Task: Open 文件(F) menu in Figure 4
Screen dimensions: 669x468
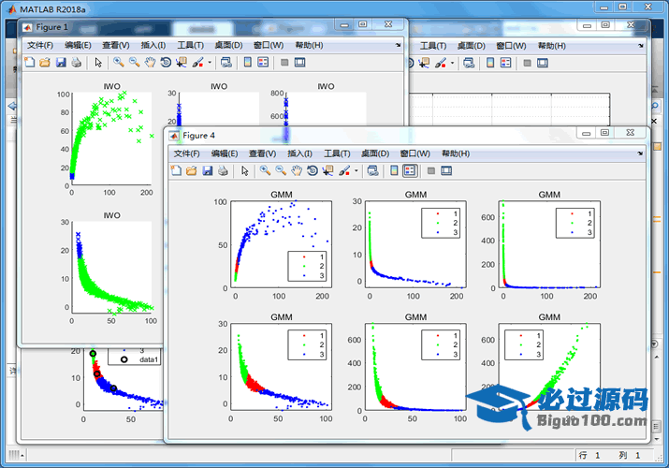Action: tap(186, 154)
